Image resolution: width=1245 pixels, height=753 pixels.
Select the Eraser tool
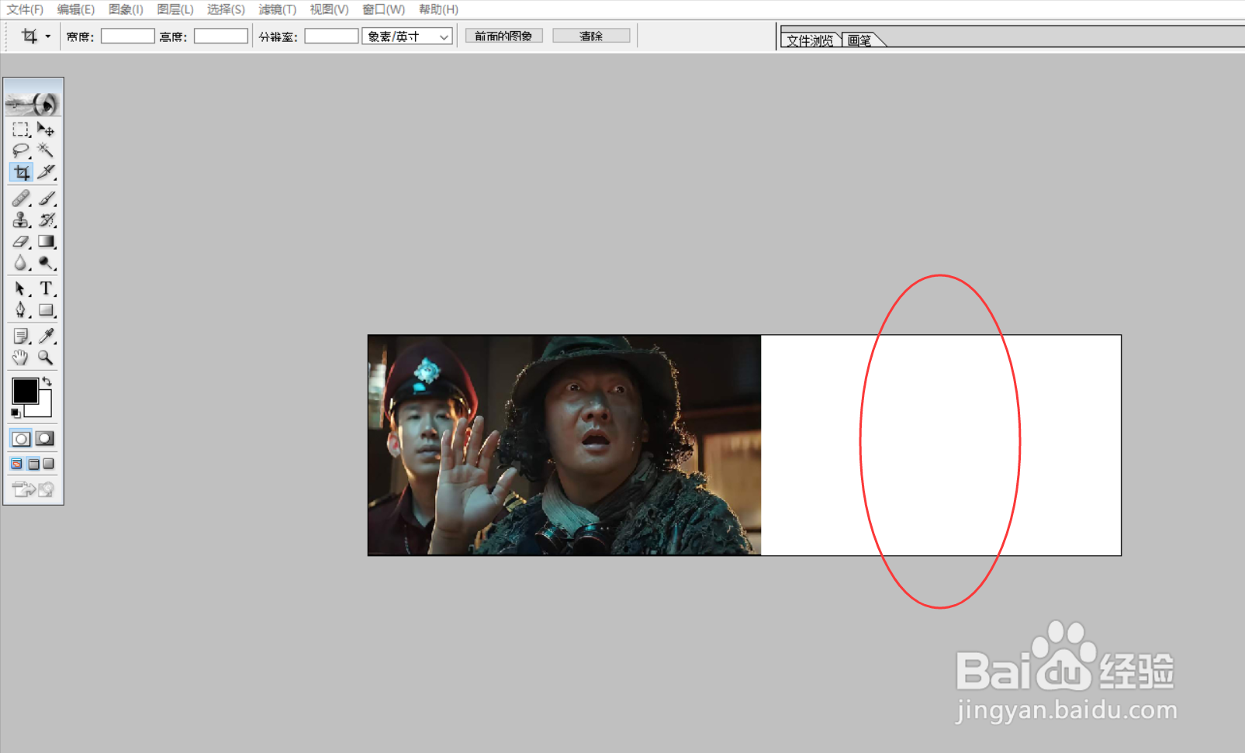[x=21, y=242]
